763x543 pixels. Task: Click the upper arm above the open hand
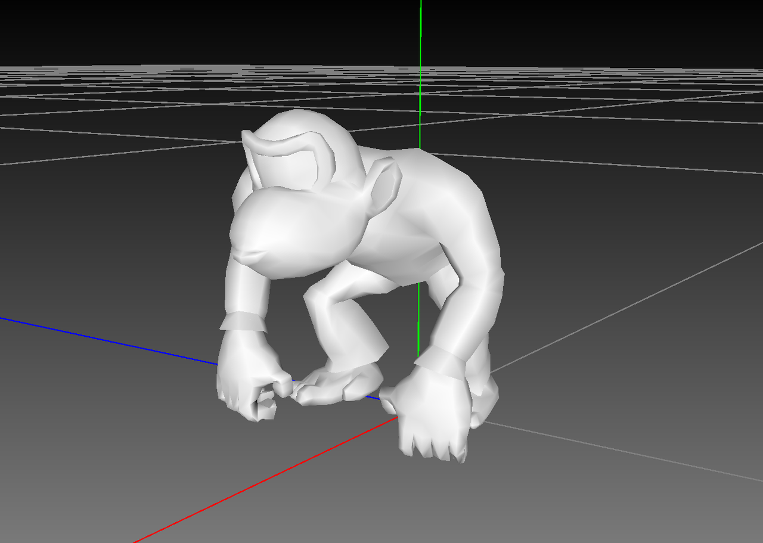pyautogui.click(x=471, y=298)
